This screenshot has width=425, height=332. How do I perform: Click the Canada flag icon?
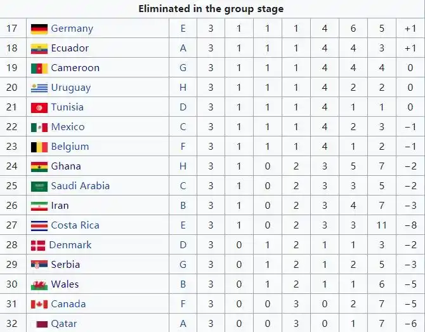39,304
